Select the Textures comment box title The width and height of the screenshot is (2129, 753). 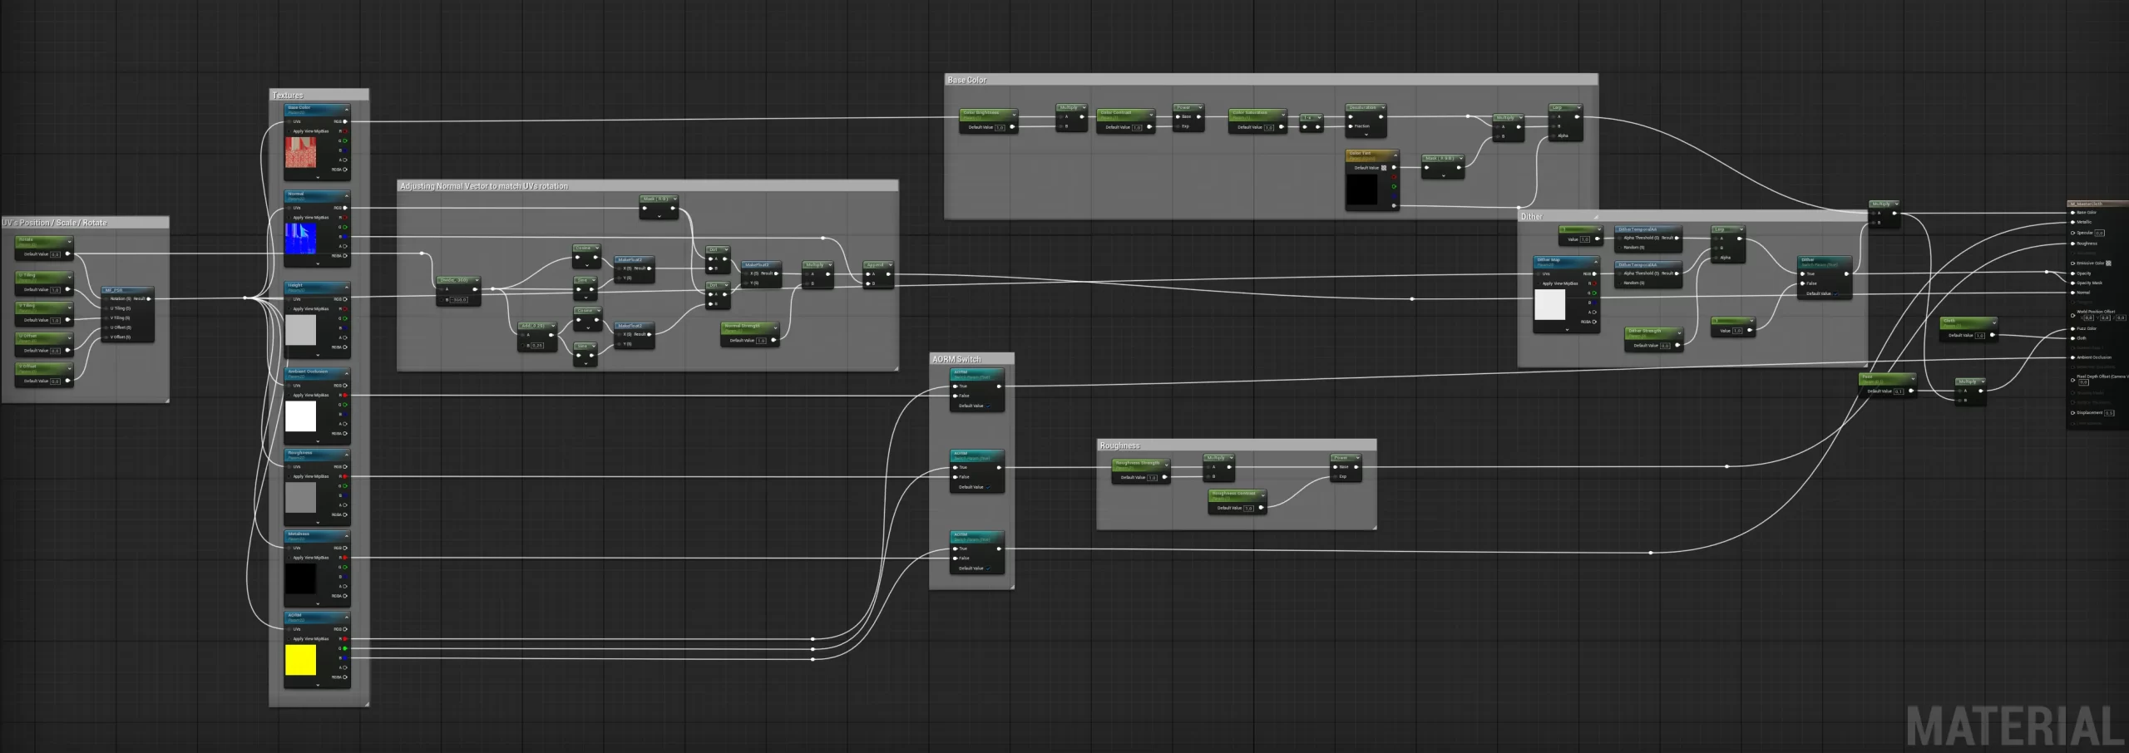pos(288,96)
